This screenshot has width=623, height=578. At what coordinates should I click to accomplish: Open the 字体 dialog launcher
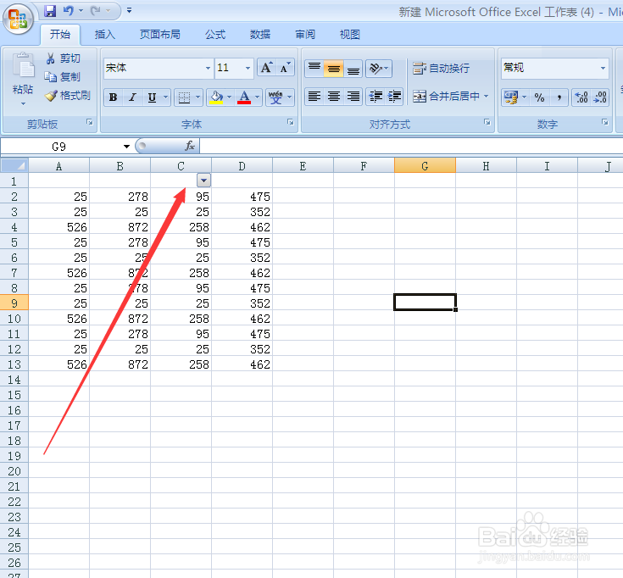click(291, 122)
